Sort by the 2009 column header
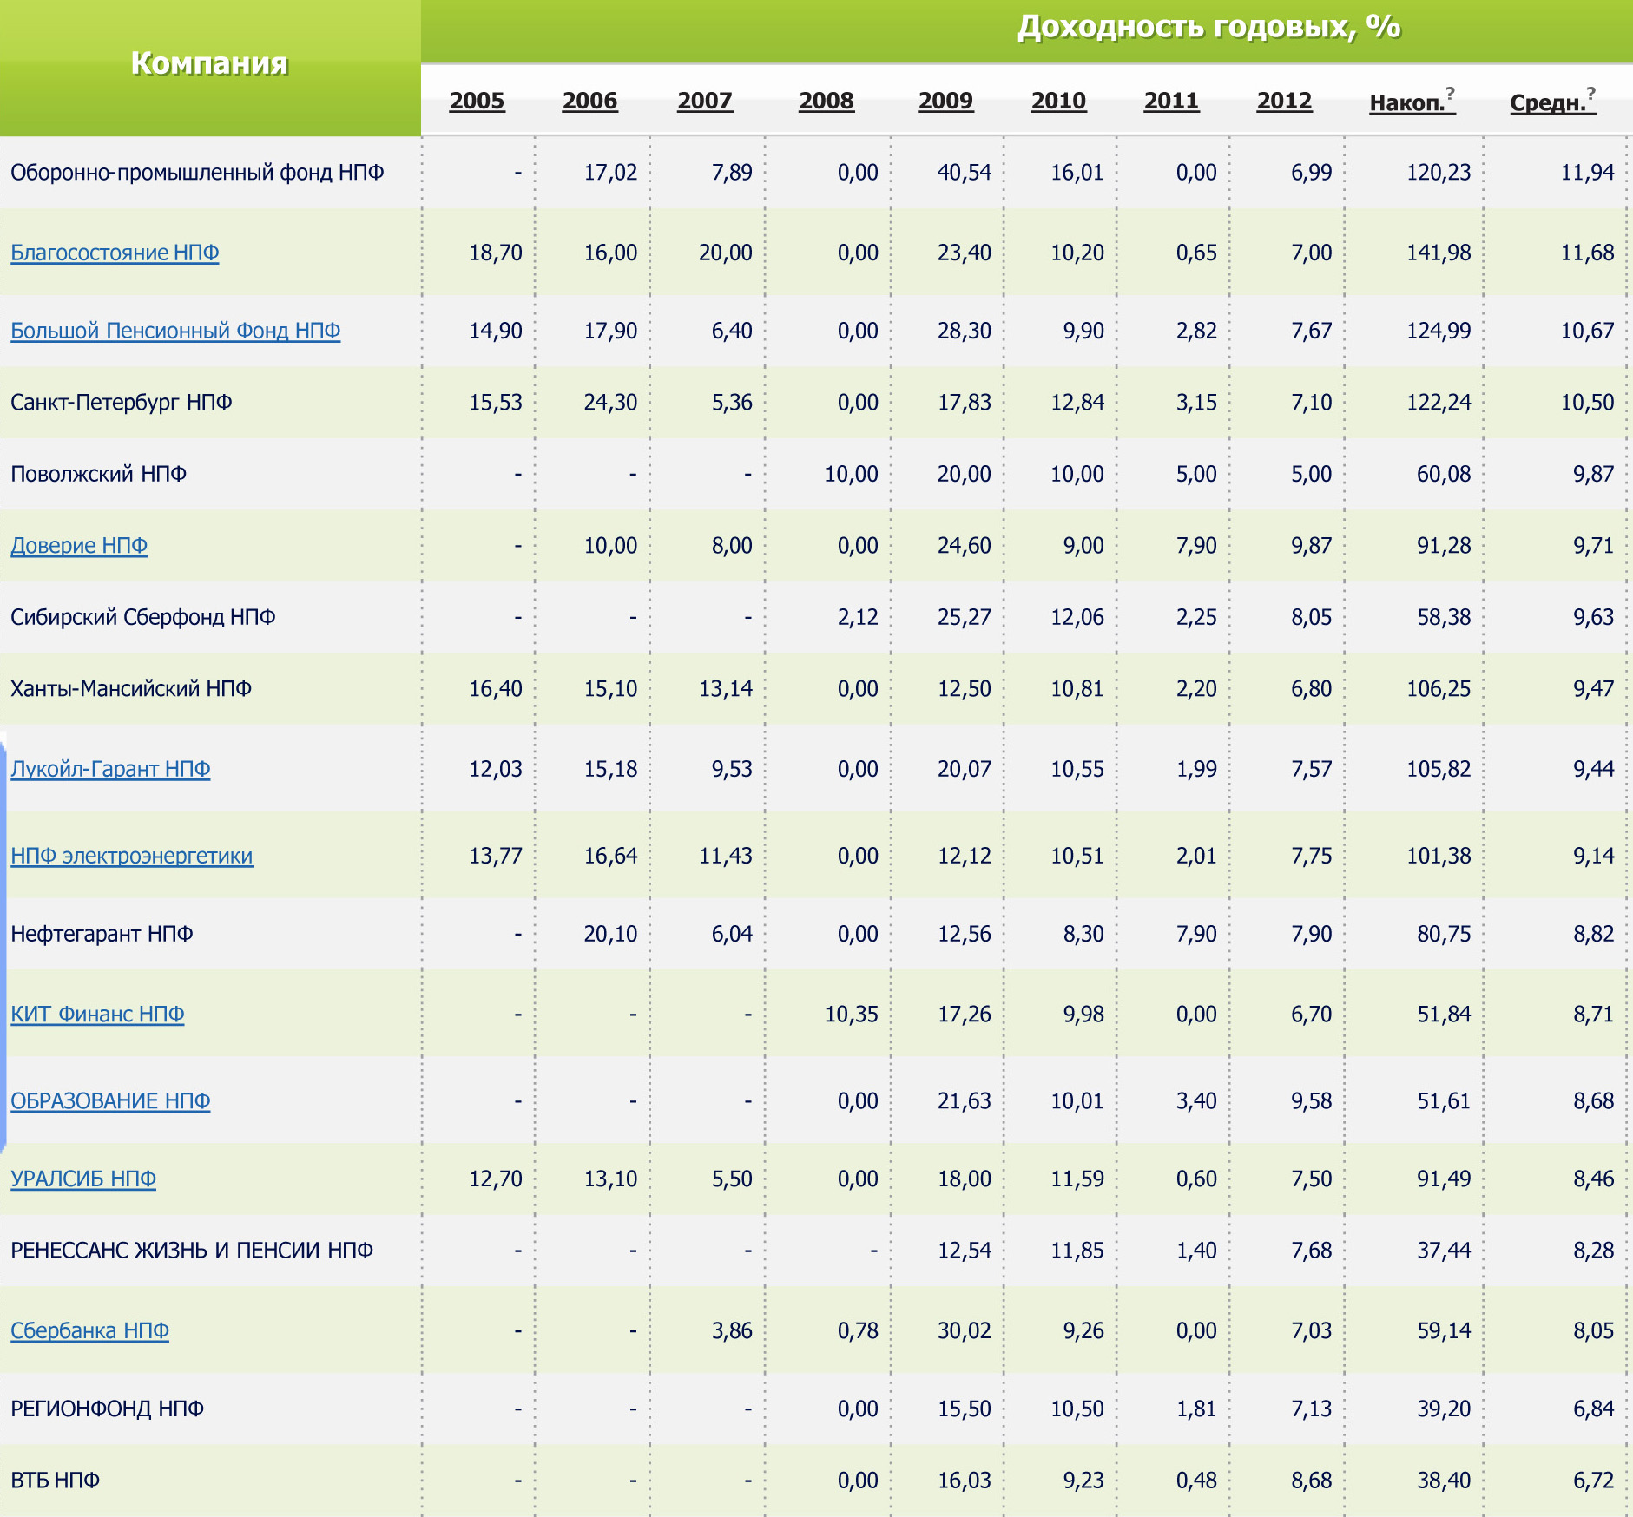 [945, 101]
